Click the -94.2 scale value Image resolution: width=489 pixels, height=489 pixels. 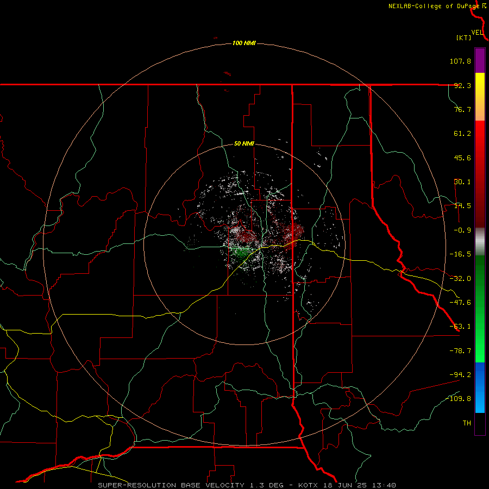460,374
